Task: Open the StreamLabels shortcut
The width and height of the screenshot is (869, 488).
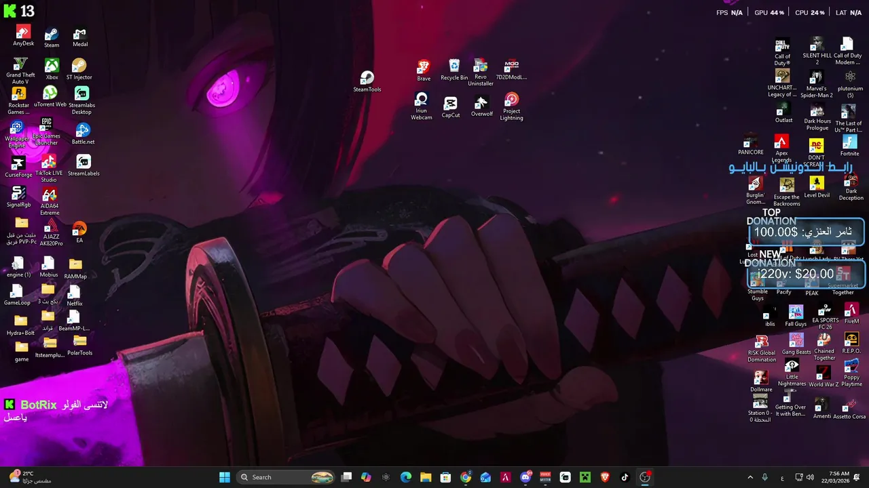Action: (84, 165)
